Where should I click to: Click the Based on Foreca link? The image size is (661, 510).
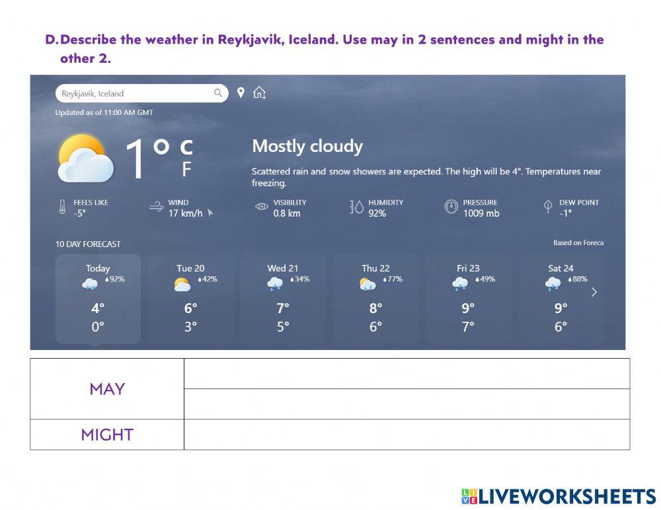click(x=578, y=243)
